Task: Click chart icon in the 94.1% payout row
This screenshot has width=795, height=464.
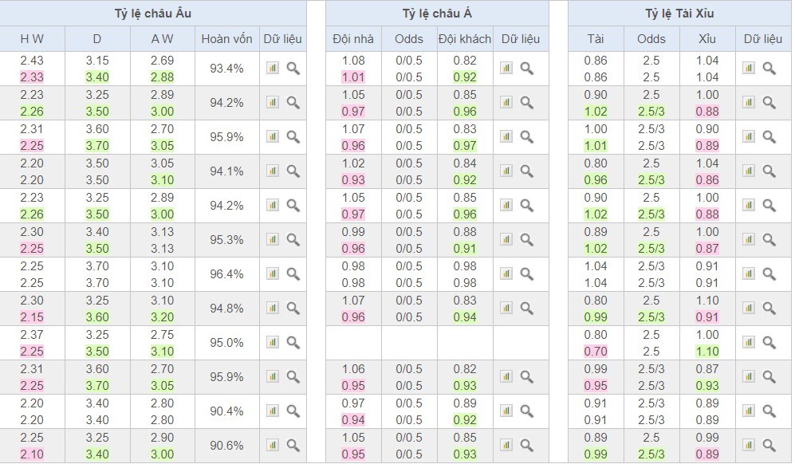Action: click(273, 171)
